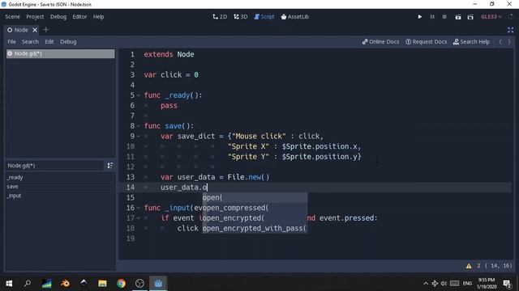The height and width of the screenshot is (291, 519).
Task: Toggle alphabetical sorting of methods
Action: (x=110, y=165)
